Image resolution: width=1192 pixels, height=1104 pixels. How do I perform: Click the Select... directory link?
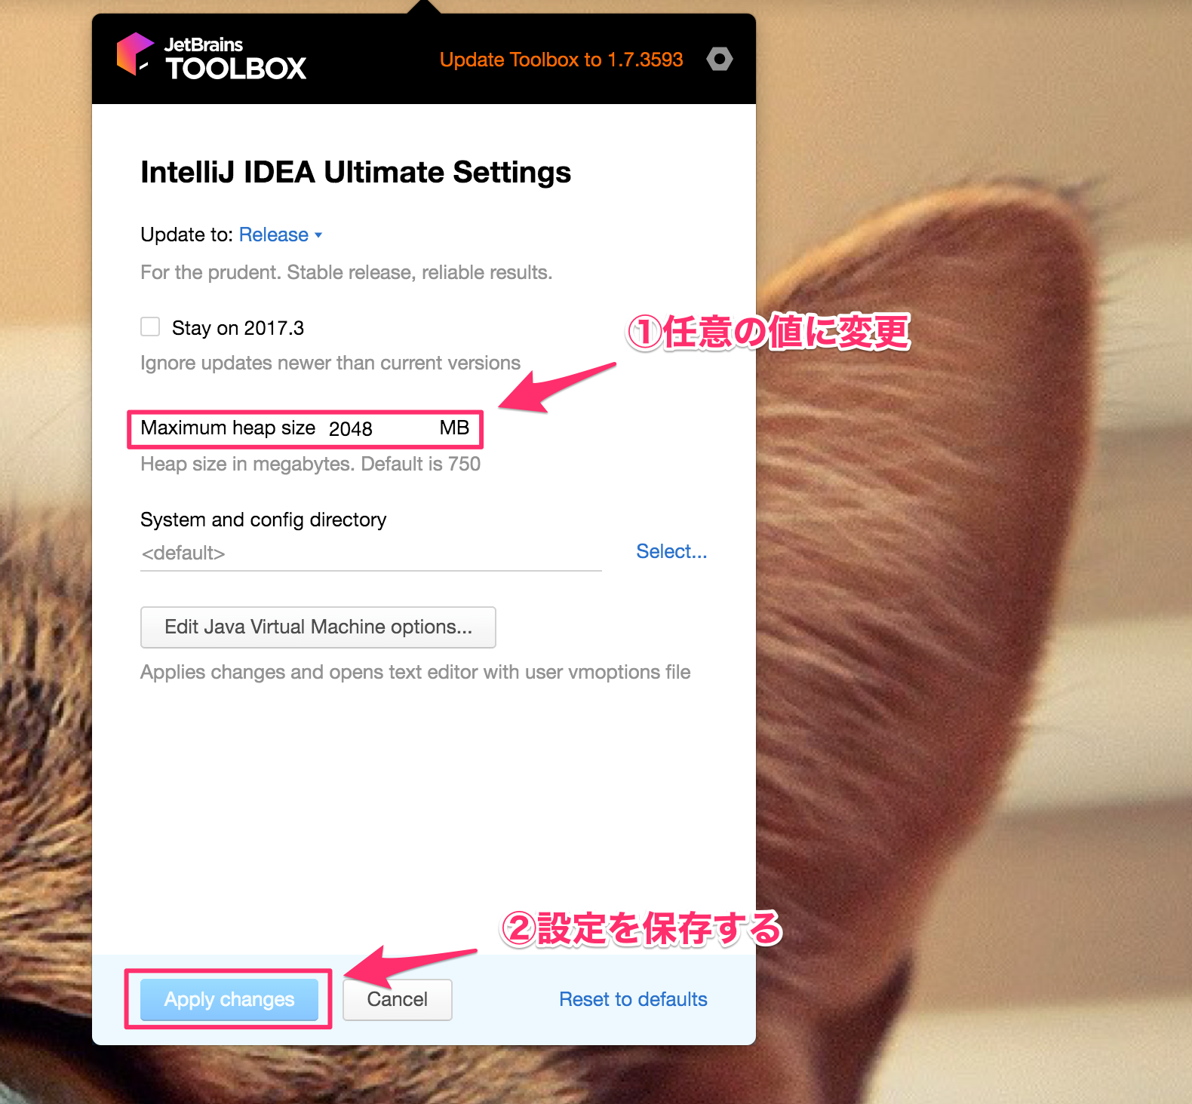coord(671,551)
